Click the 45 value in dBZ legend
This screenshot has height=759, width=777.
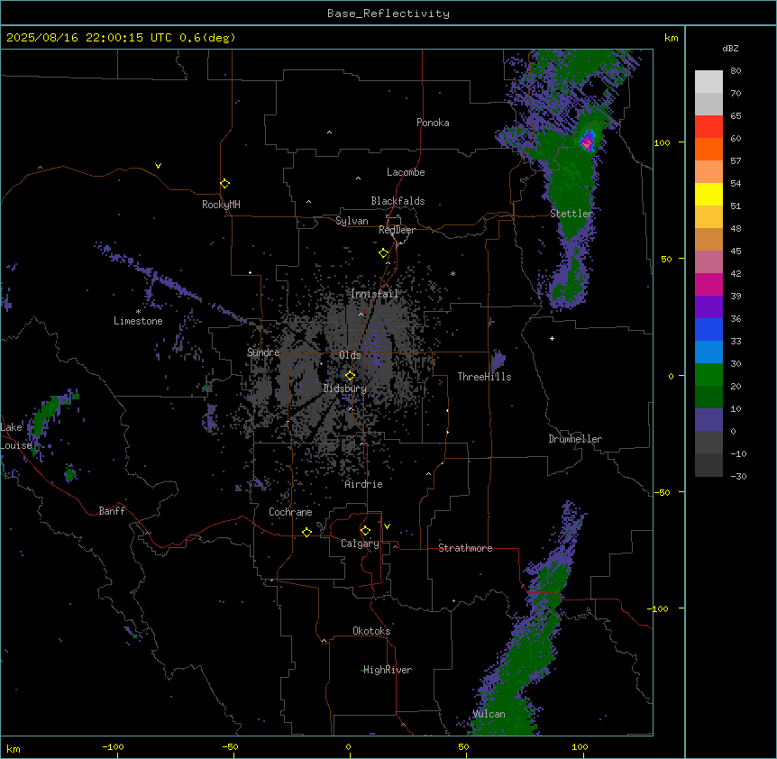click(x=736, y=251)
